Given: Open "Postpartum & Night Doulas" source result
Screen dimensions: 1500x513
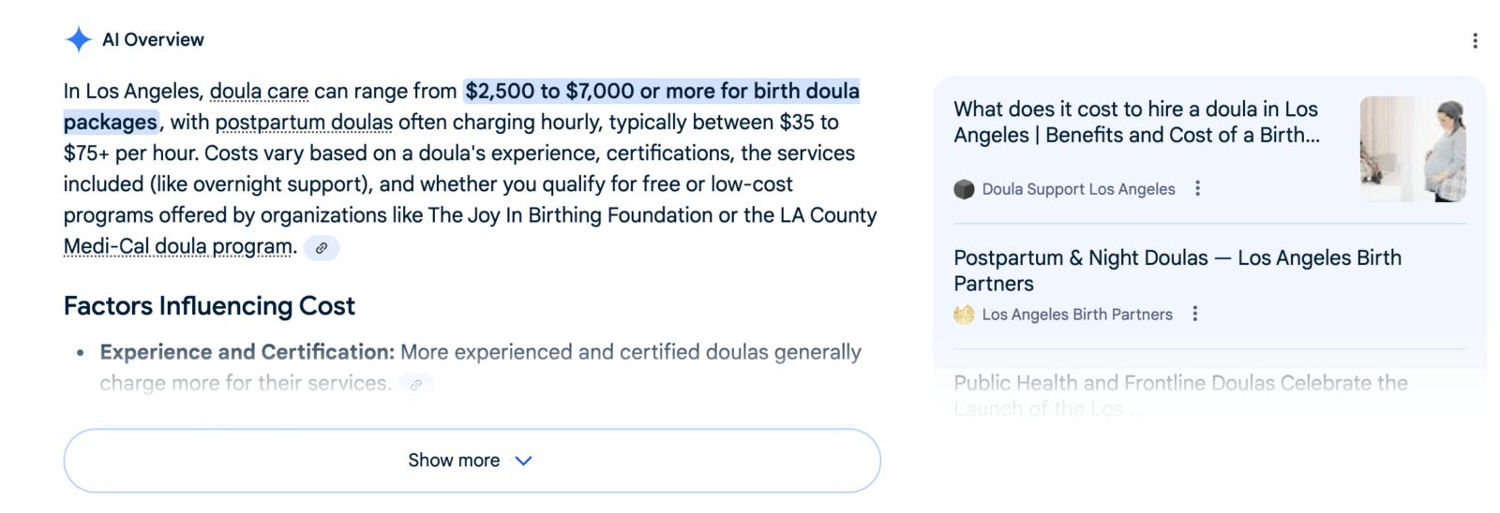Looking at the screenshot, I should [x=1177, y=270].
